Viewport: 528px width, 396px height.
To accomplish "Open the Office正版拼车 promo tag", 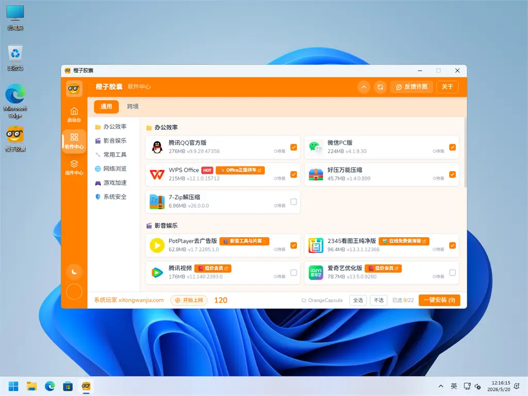I will (x=240, y=170).
